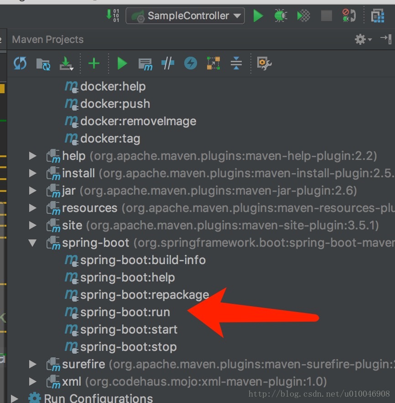Image resolution: width=395 pixels, height=403 pixels.
Task: Click Run Configurations gear icon
Action: pyautogui.click(x=35, y=398)
